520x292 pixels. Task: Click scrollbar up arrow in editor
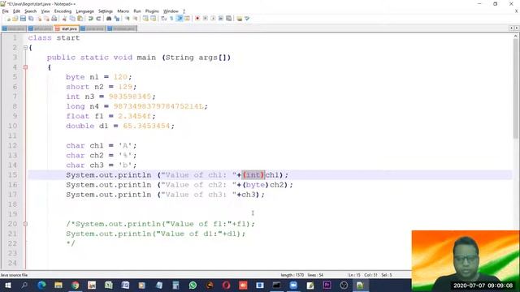click(x=516, y=36)
